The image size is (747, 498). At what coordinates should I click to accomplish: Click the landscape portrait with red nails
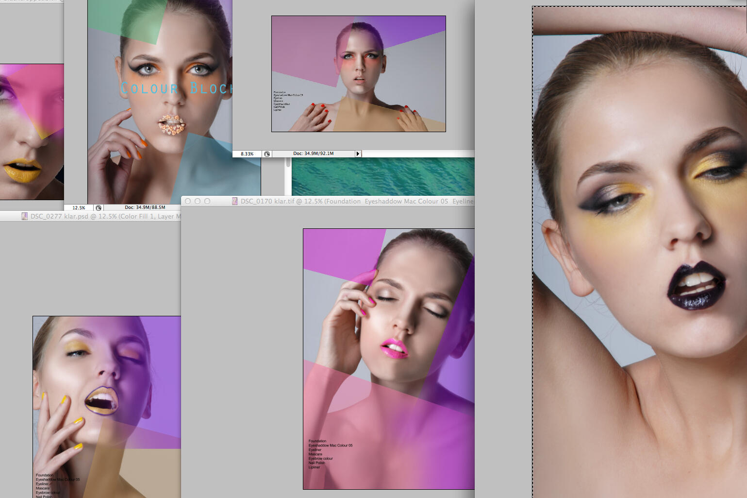[358, 74]
